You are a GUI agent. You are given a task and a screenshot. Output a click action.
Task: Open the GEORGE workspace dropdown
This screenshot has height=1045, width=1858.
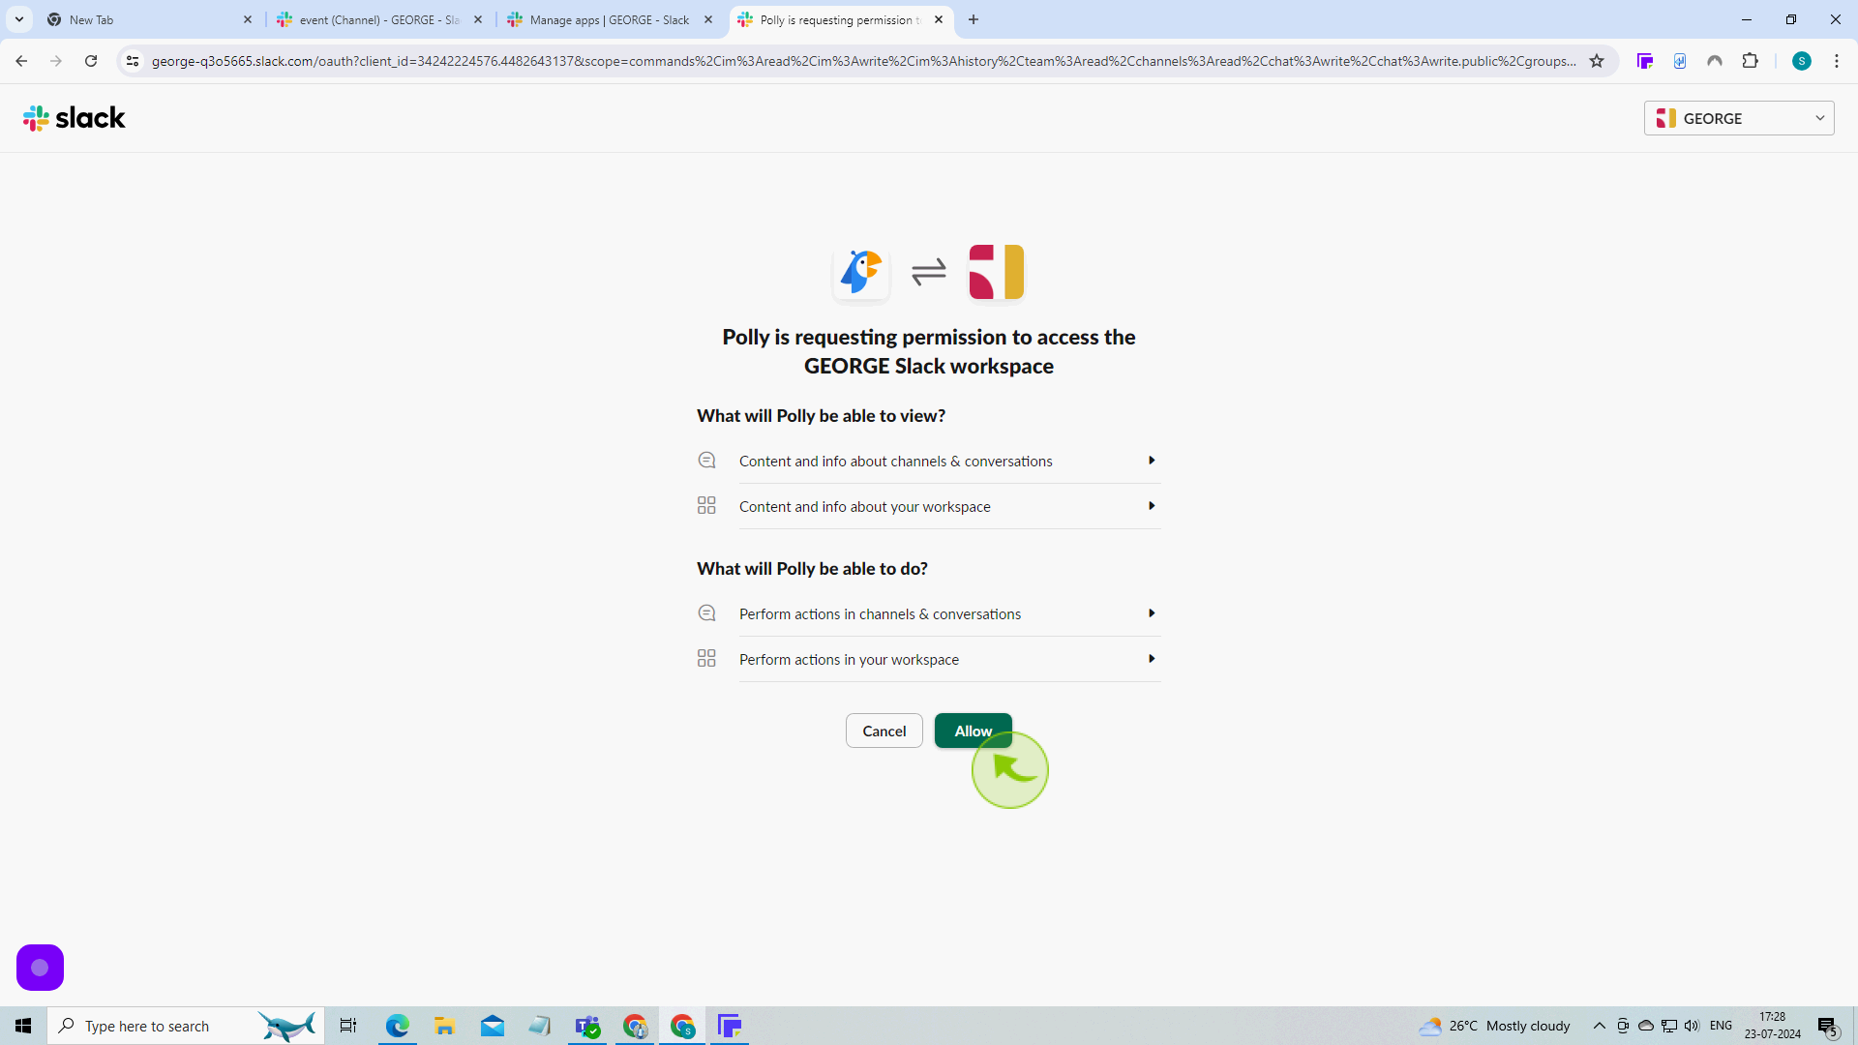pyautogui.click(x=1738, y=118)
